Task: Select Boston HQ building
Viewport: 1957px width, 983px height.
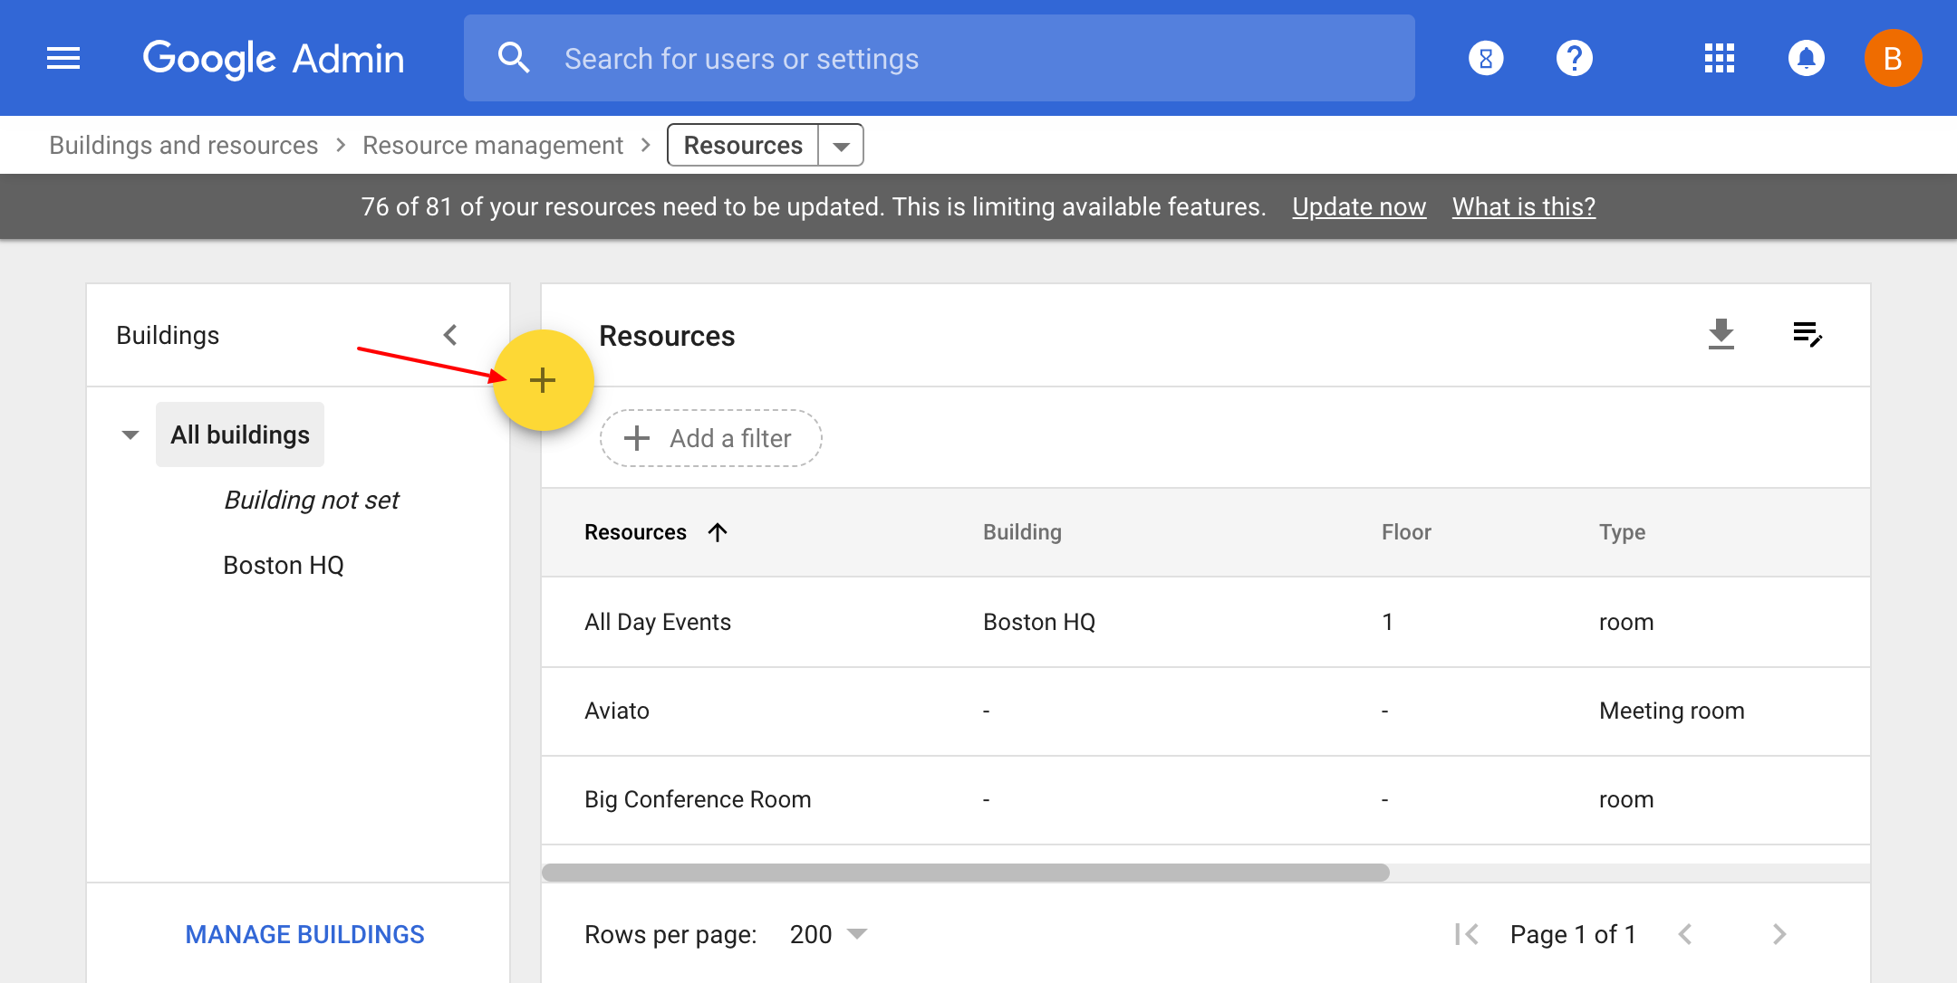Action: [284, 566]
